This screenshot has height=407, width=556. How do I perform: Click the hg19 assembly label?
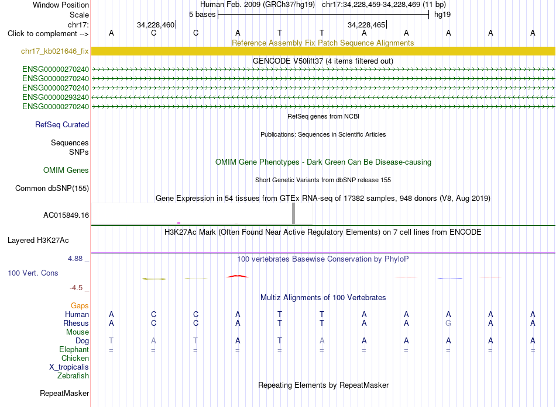pos(442,15)
